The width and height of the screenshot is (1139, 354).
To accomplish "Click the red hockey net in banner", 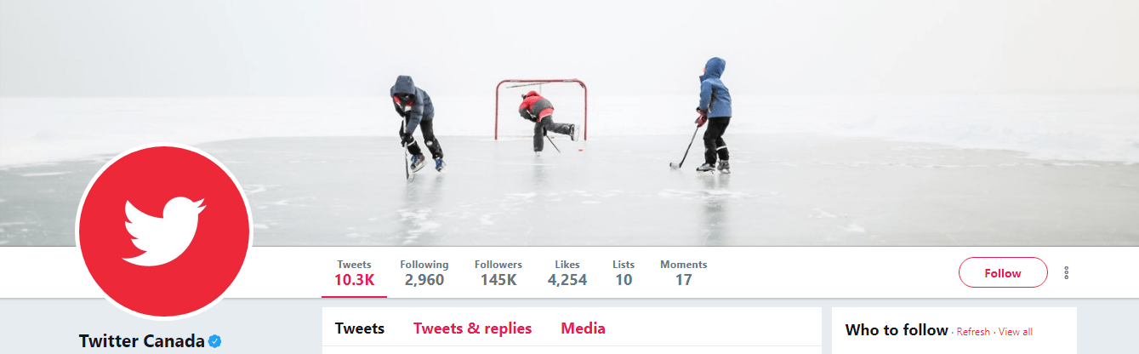I will coord(541,109).
